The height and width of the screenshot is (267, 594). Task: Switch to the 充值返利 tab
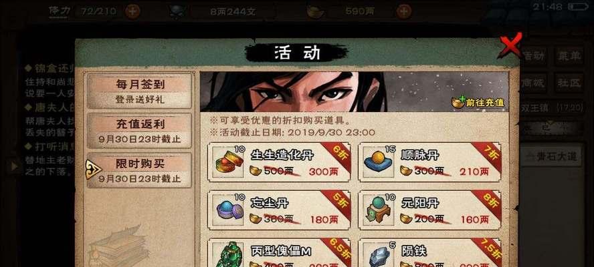pos(140,131)
